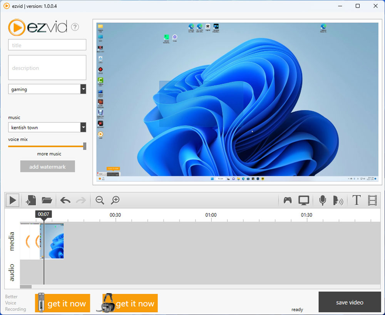This screenshot has width=385, height=315.
Task: Click the microphone get it now banner
Action: (62, 303)
